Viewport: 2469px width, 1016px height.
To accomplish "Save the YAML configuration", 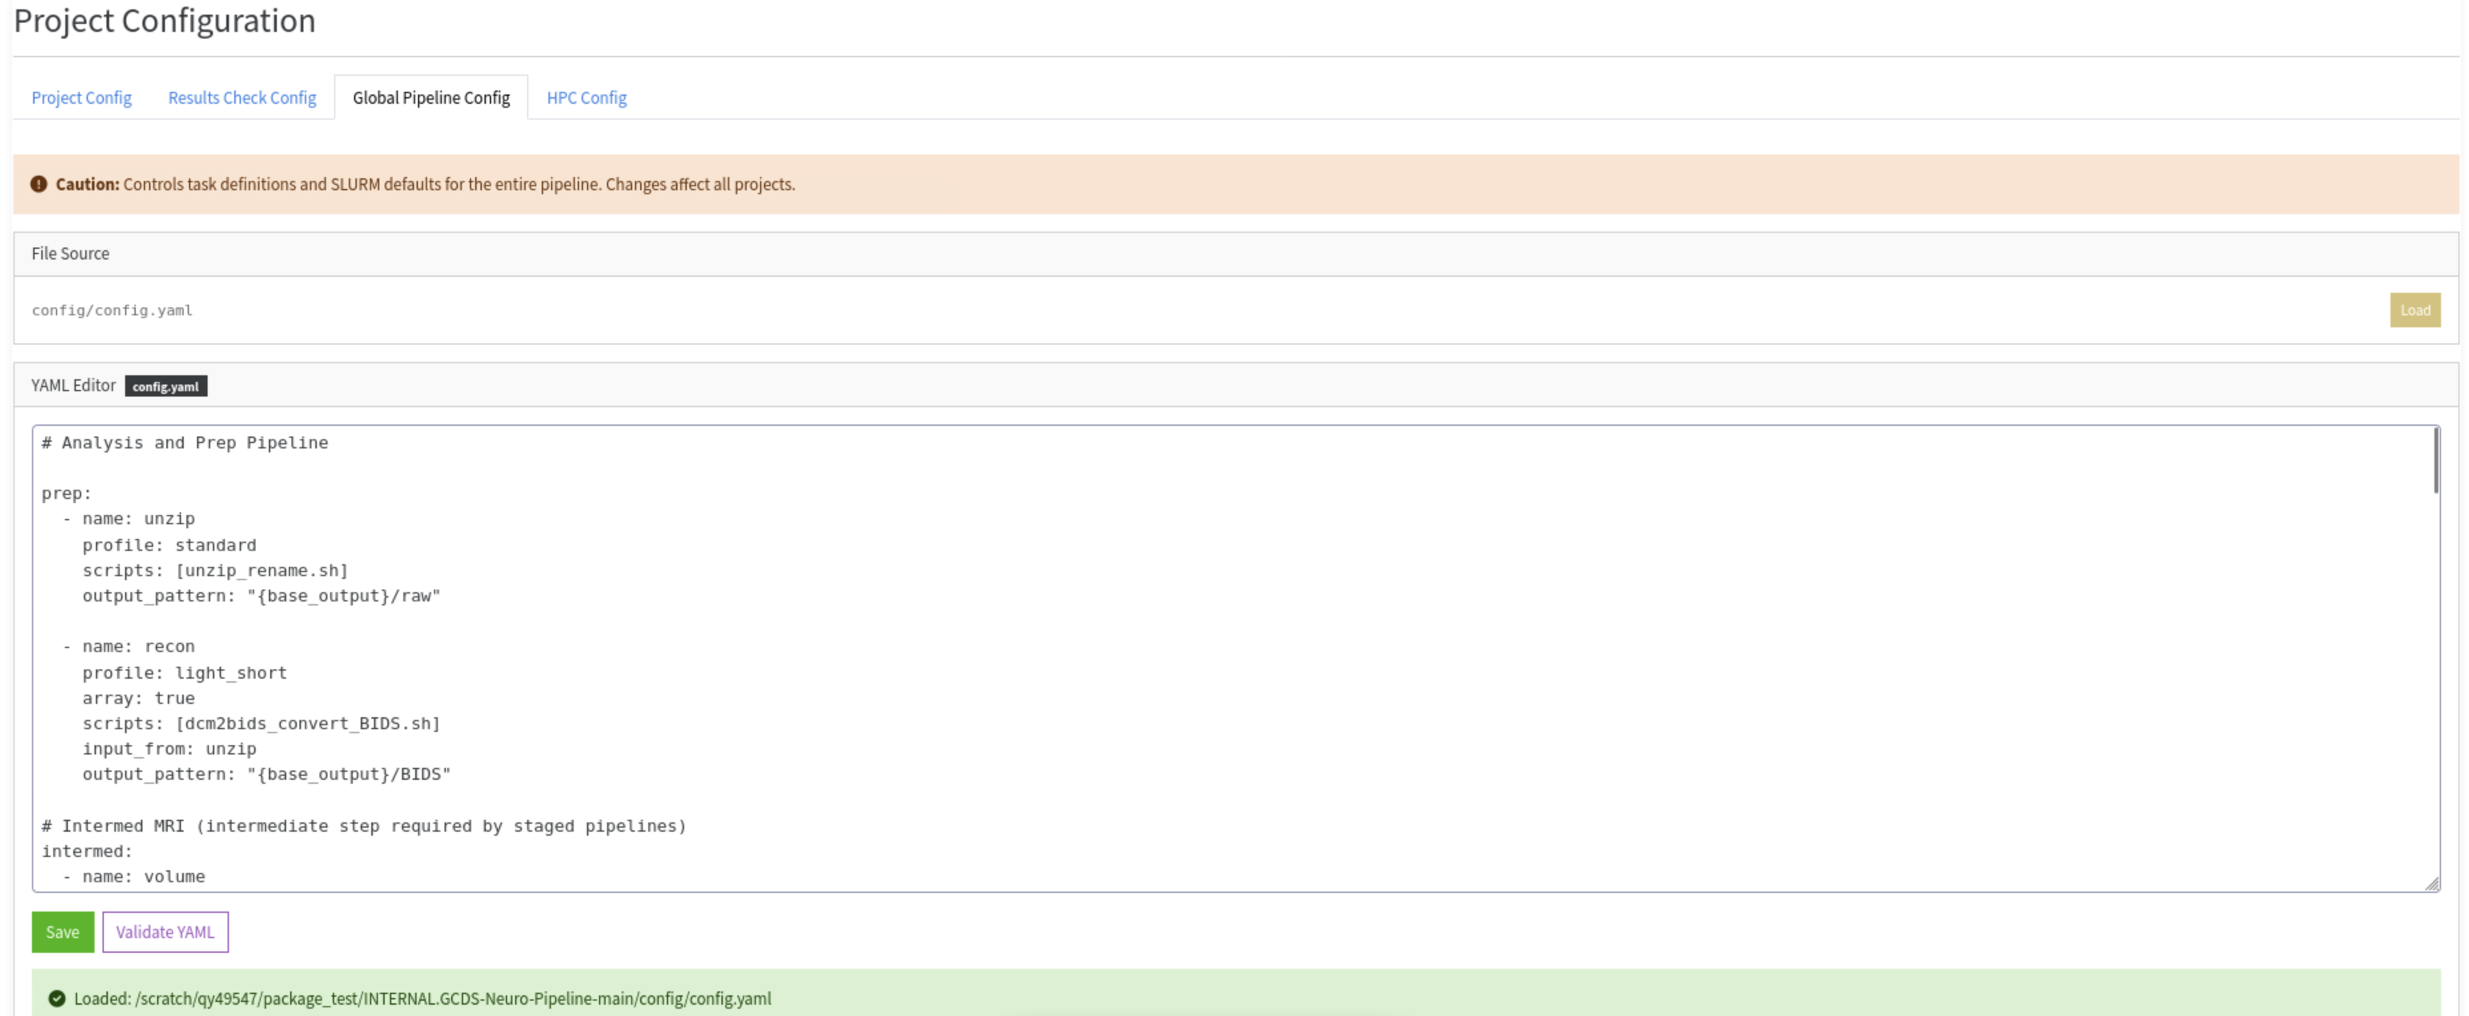I will point(63,931).
